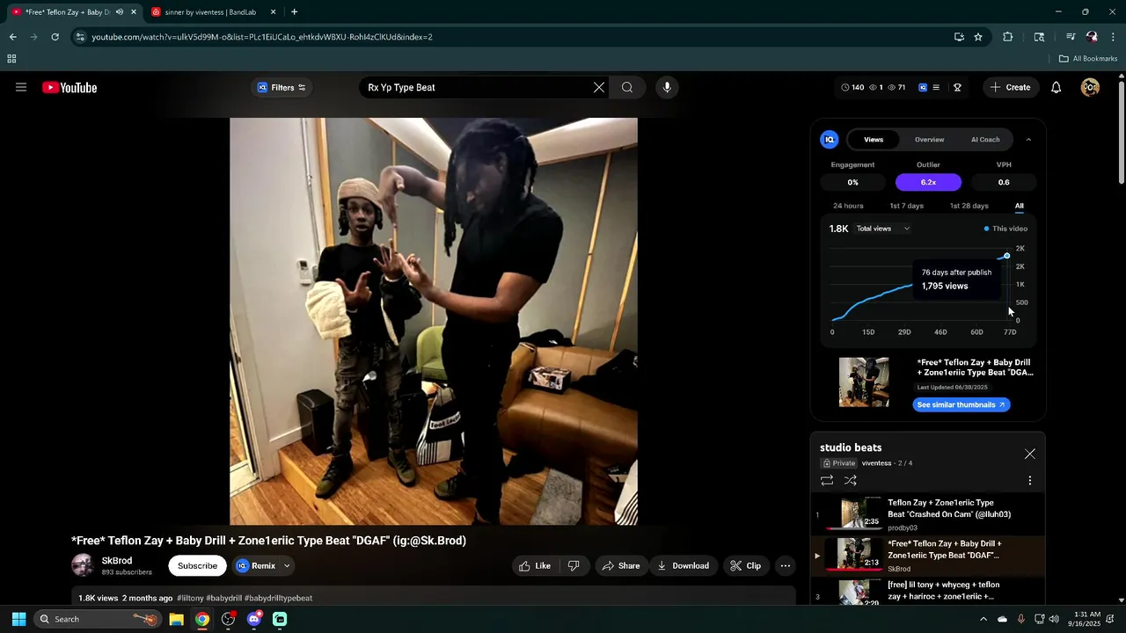Open the All Bookmarks folder
This screenshot has height=633, width=1126.
click(1088, 59)
